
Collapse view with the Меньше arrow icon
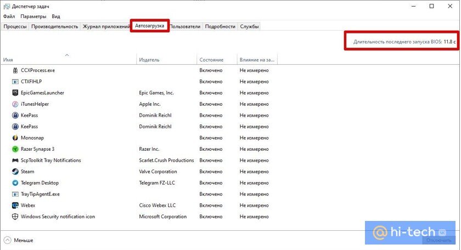8,240
